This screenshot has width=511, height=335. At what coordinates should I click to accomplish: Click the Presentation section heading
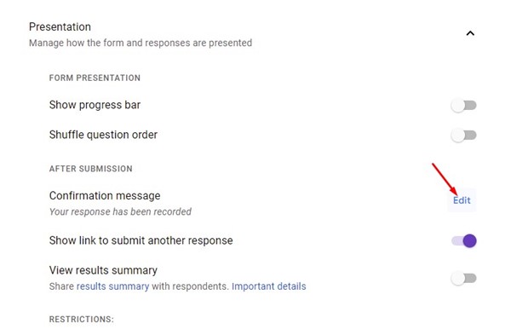[60, 26]
